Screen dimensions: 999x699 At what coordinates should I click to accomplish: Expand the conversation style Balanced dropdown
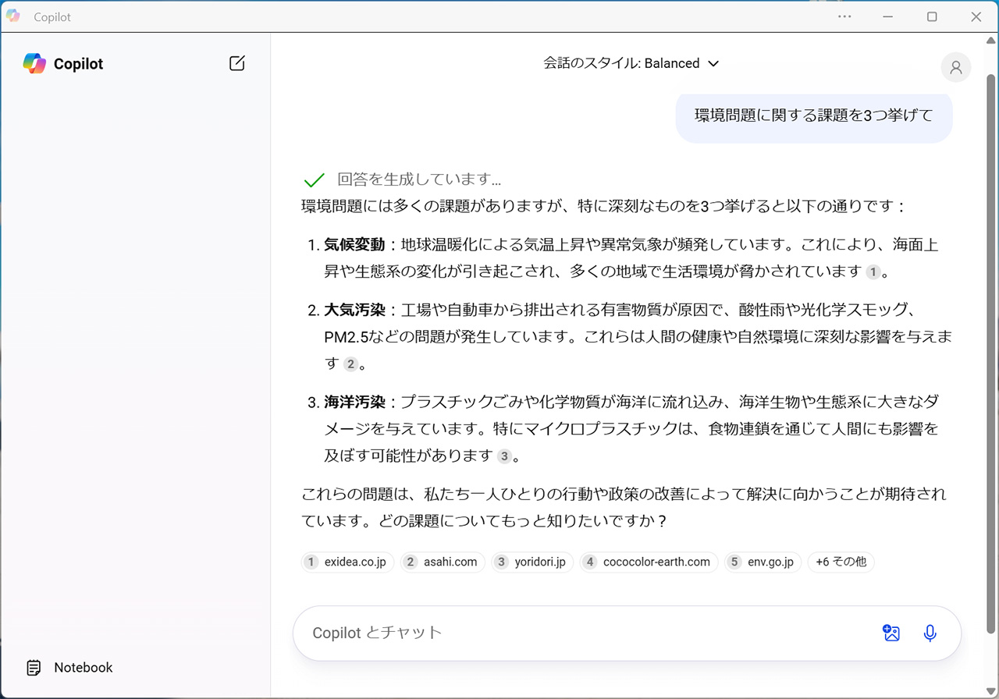tap(631, 64)
